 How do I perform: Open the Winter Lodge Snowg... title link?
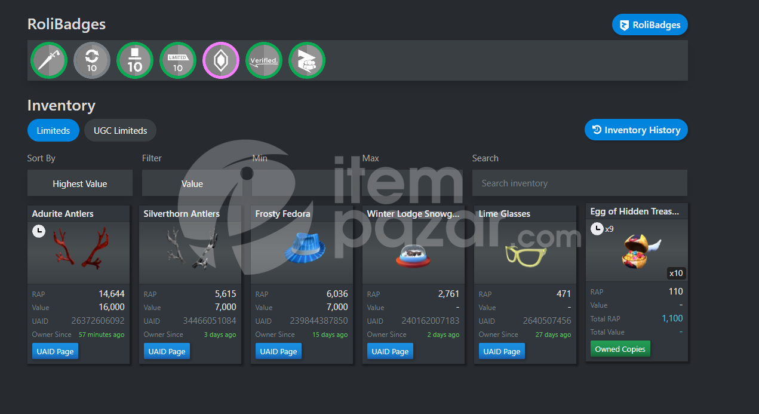coord(413,213)
